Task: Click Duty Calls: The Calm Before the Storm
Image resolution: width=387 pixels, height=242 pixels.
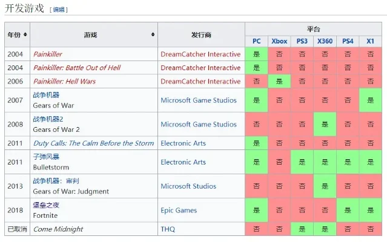Action: pos(92,143)
